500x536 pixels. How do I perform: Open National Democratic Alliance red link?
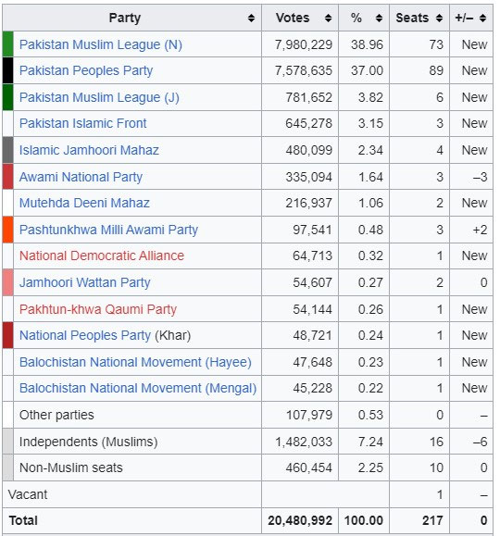point(102,256)
